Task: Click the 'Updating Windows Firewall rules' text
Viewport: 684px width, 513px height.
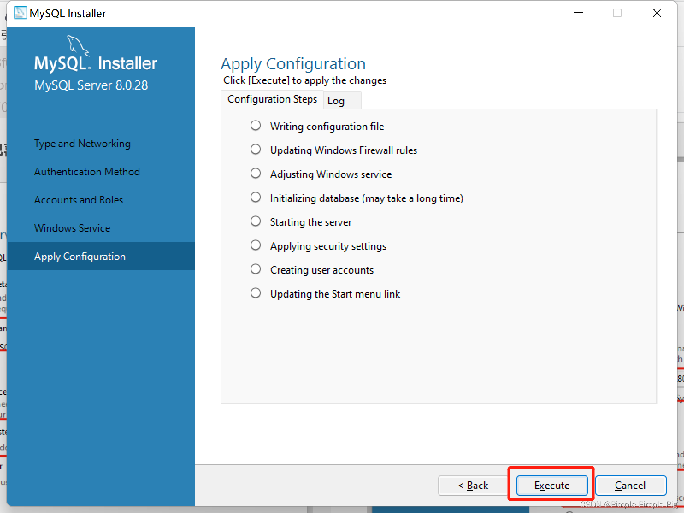Action: (x=344, y=150)
